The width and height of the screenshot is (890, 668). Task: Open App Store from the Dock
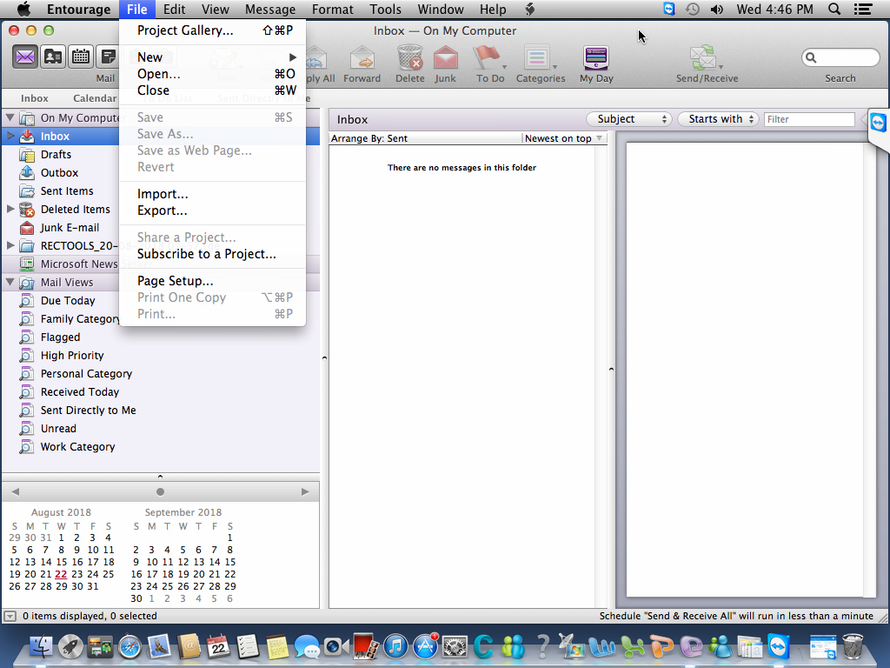pos(425,646)
